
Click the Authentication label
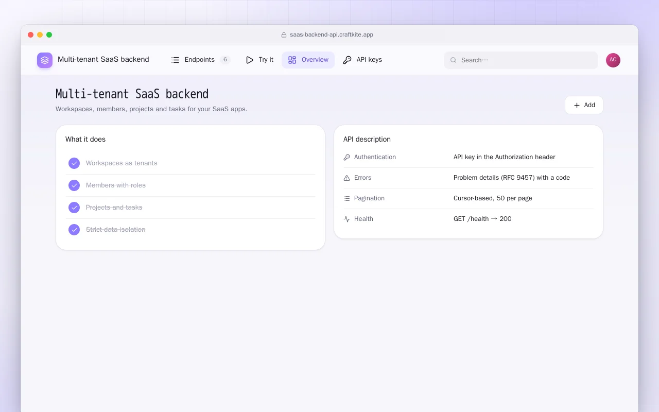(x=375, y=157)
